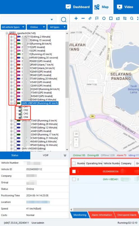Image resolution: width=139 pixels, height=226 pixels.
Task: Select the route line tool
Action: click(125, 18)
